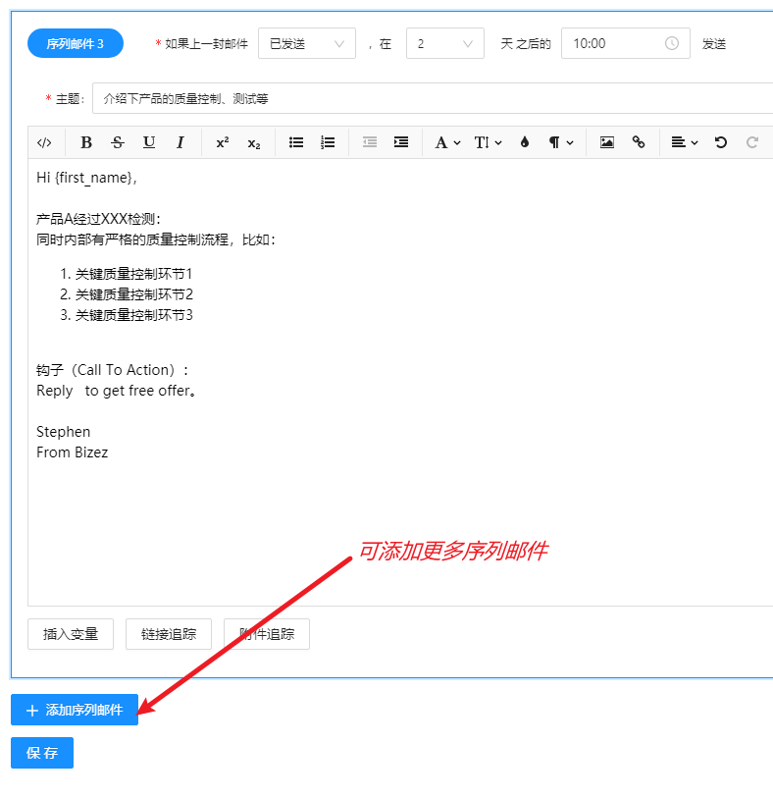Toggle subscript formatting
Image resolution: width=773 pixels, height=797 pixels.
coord(254,142)
